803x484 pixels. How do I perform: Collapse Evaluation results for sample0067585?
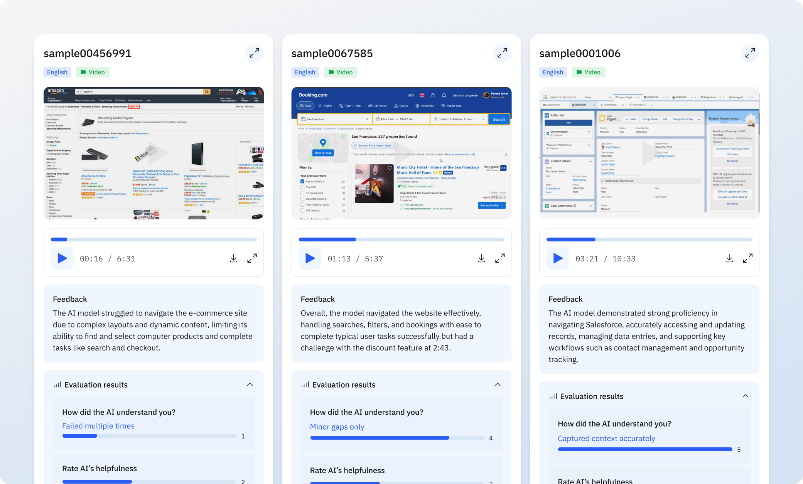pos(498,385)
